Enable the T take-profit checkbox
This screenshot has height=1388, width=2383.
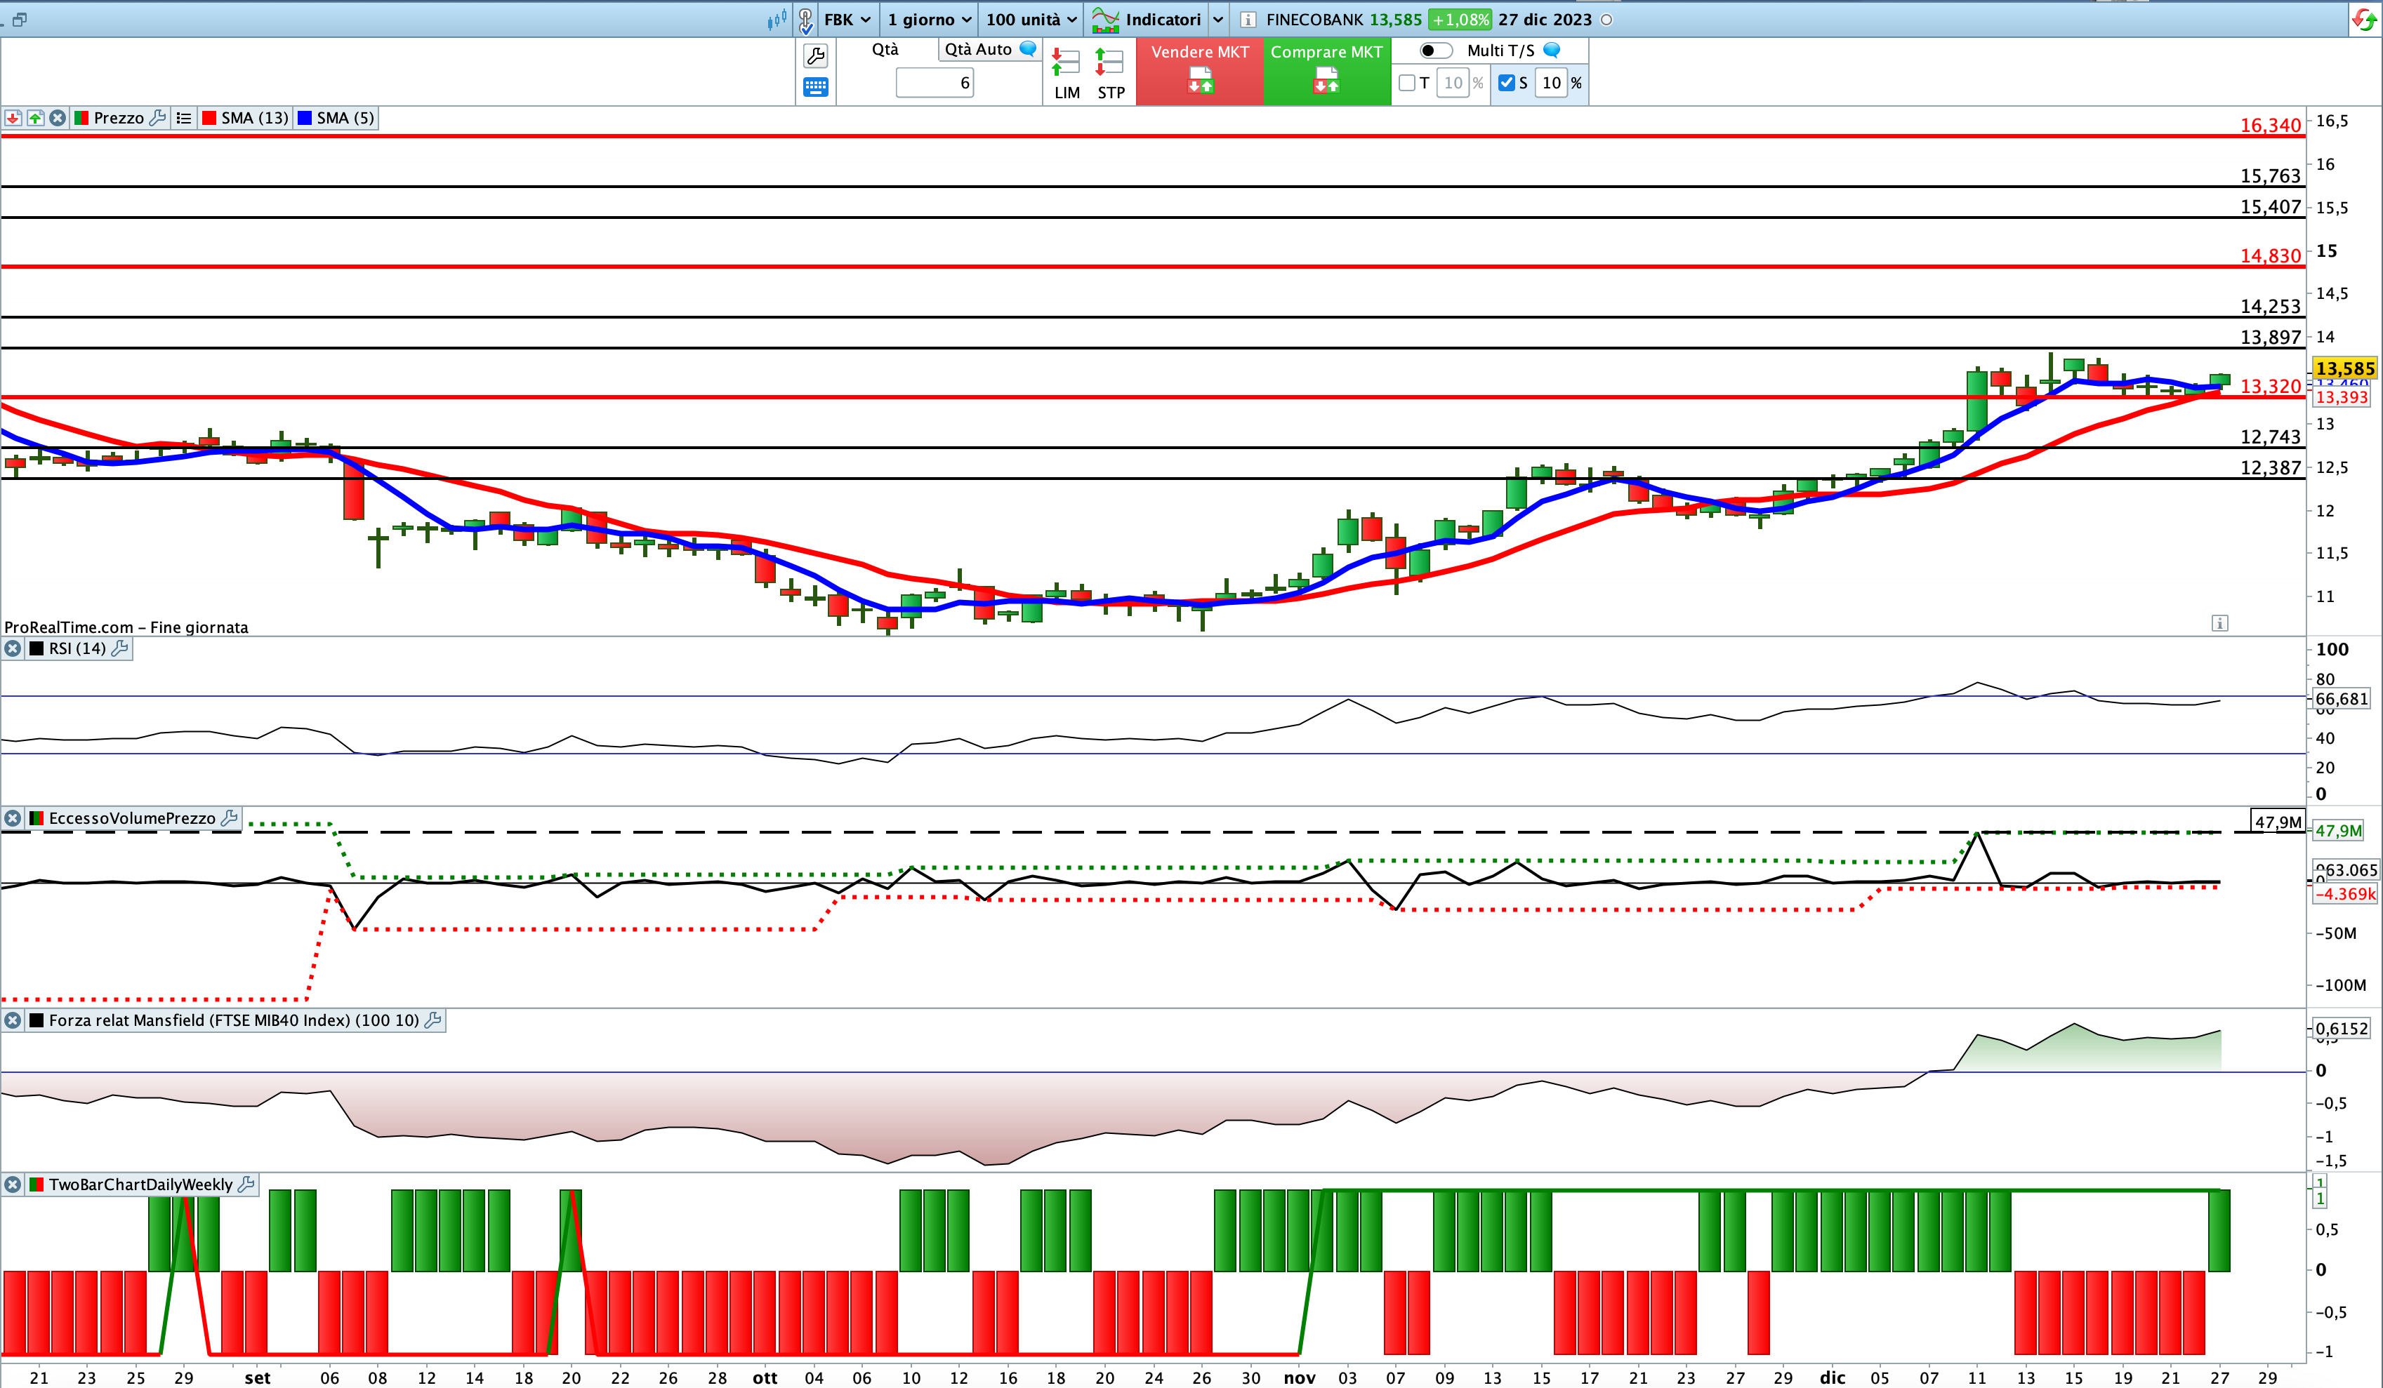tap(1407, 83)
